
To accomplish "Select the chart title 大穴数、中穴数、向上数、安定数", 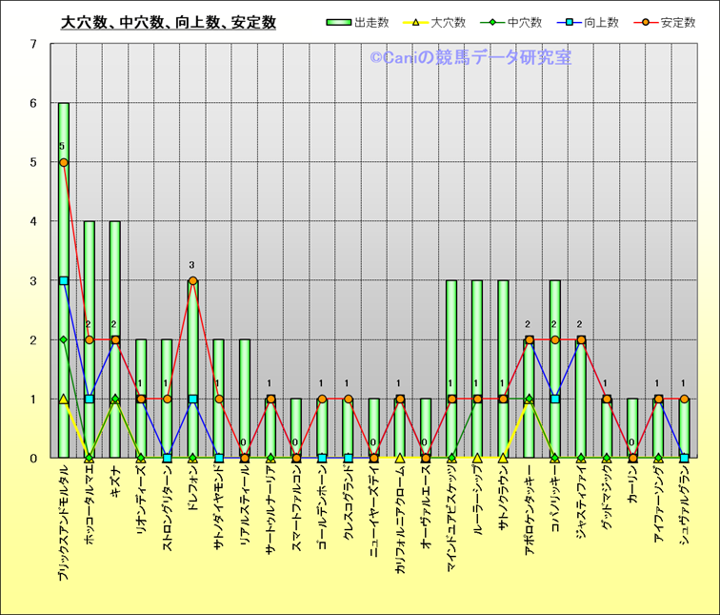I will point(169,22).
